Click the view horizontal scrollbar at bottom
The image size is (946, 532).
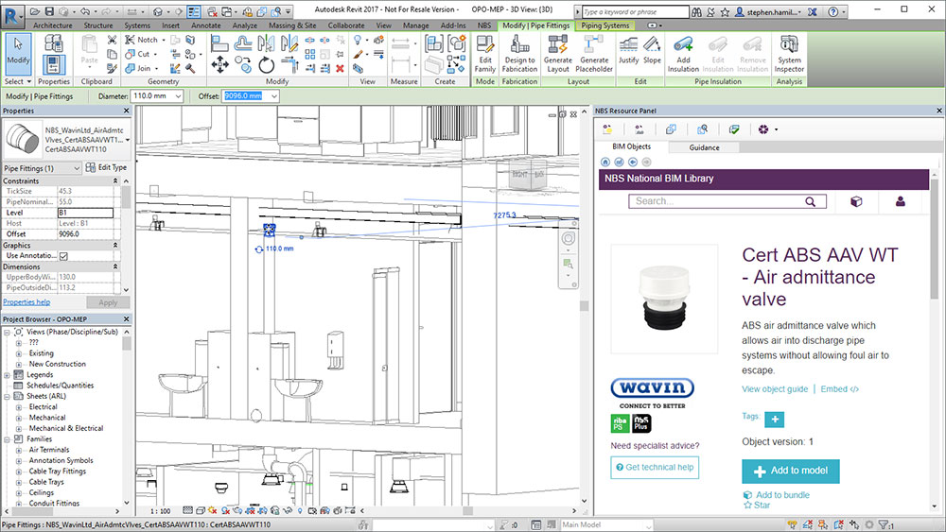[x=467, y=510]
